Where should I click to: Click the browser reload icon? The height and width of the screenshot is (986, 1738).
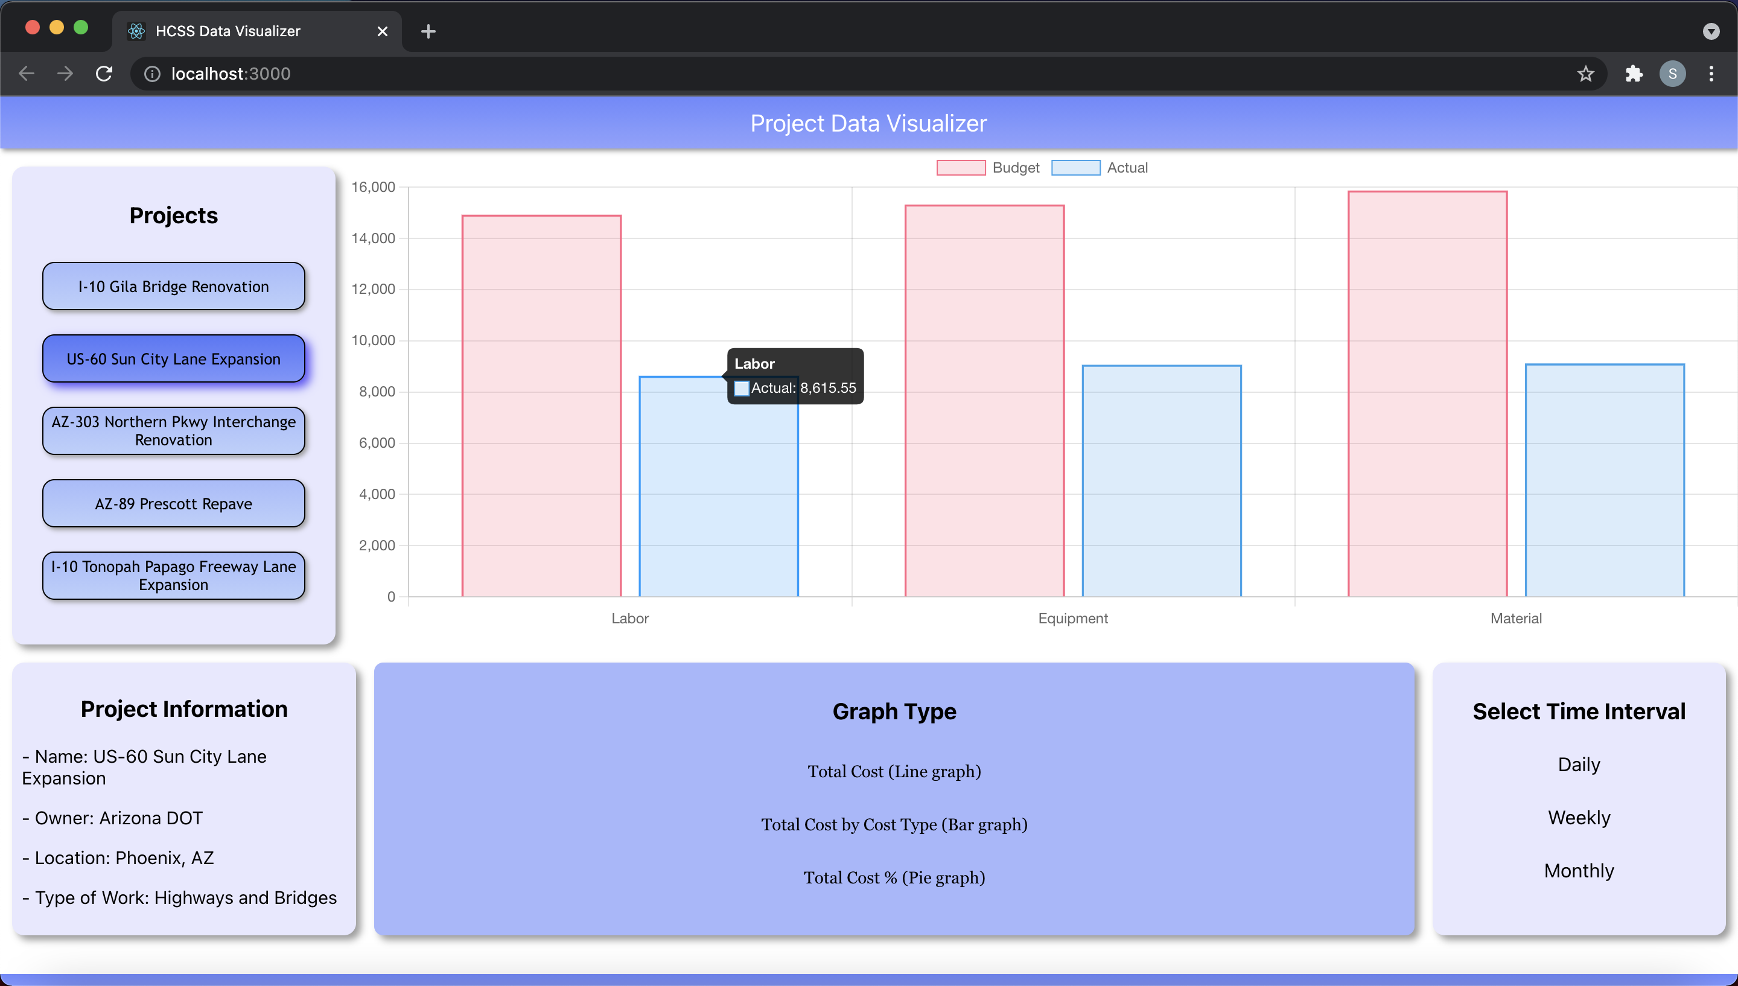click(x=104, y=73)
